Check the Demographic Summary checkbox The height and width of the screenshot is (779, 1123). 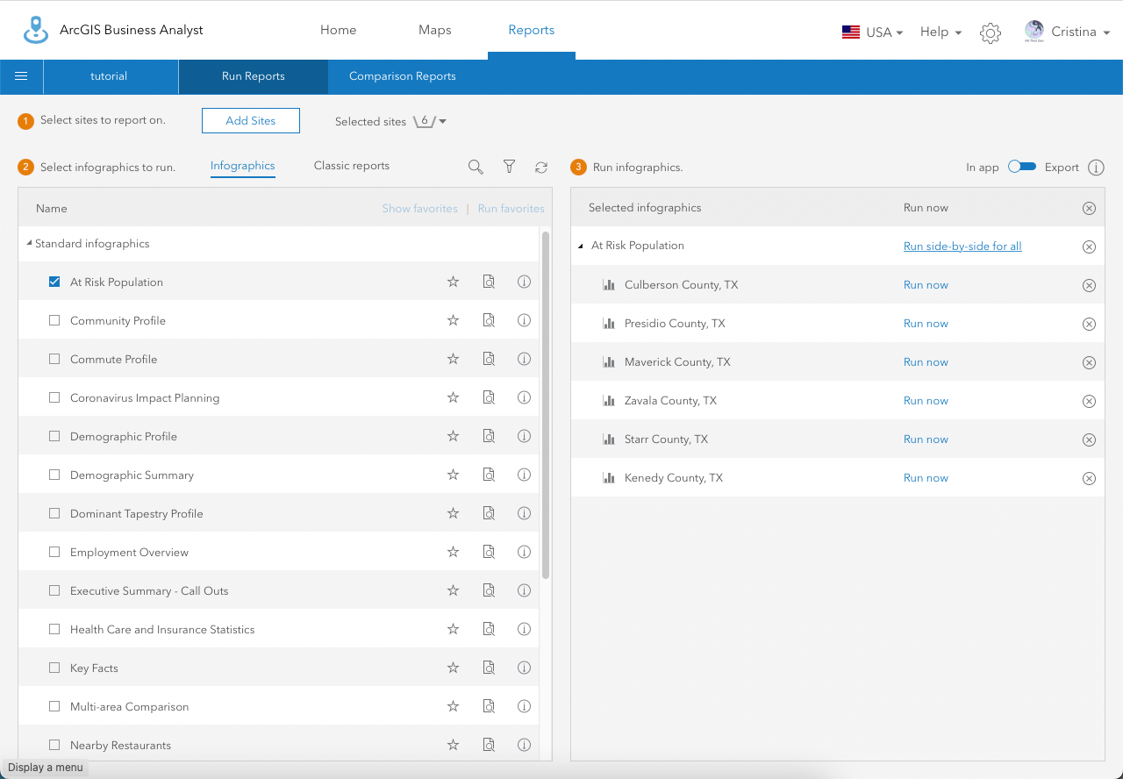click(54, 475)
